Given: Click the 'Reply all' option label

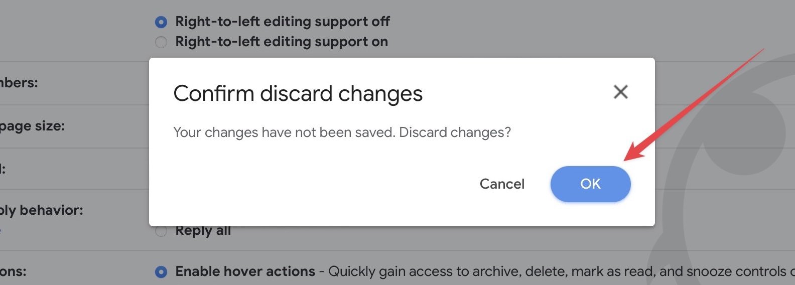Looking at the screenshot, I should [203, 231].
